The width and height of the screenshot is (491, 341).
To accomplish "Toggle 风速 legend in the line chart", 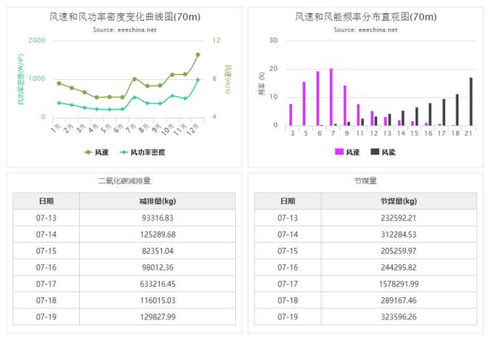I will tap(100, 152).
